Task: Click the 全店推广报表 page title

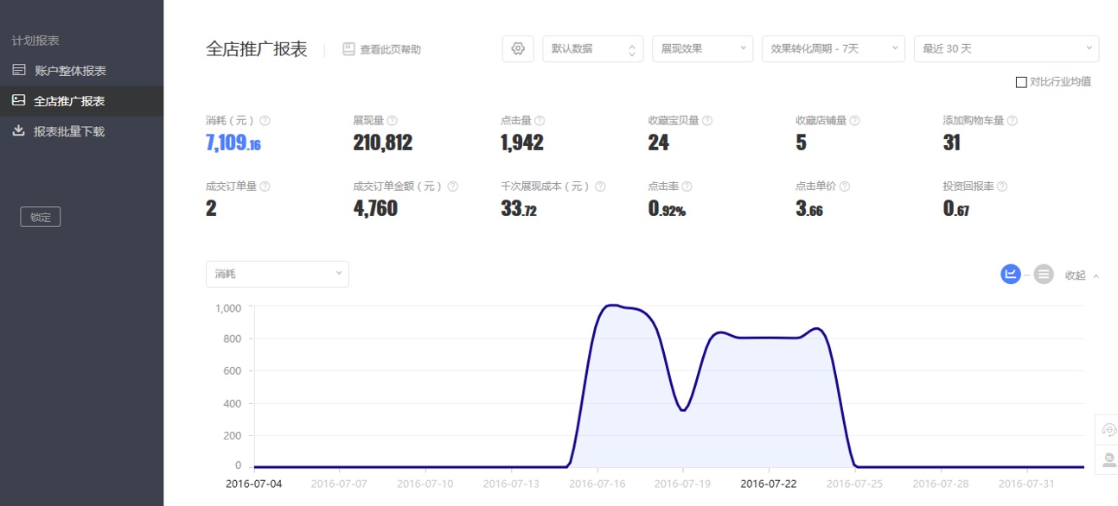Action: tap(257, 49)
